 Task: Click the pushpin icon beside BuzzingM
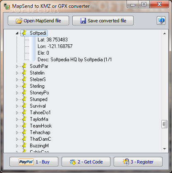tap(24, 145)
